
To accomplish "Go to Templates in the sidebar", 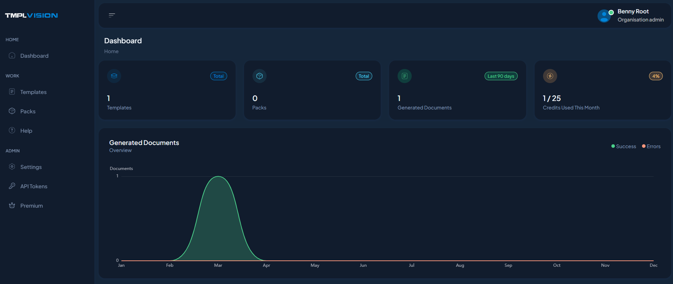I will pos(33,92).
